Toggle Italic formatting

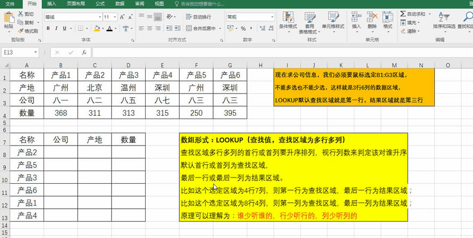click(x=56, y=28)
